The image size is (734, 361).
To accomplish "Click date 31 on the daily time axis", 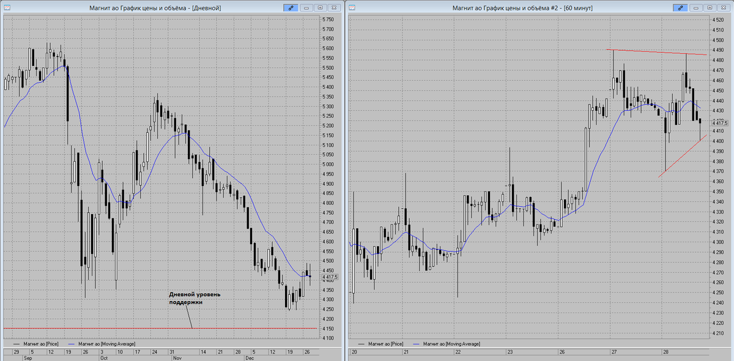I will pos(172,352).
